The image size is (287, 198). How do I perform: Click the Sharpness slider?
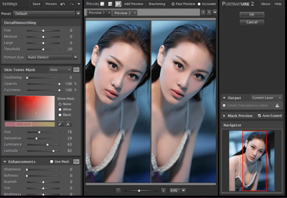[43, 169]
